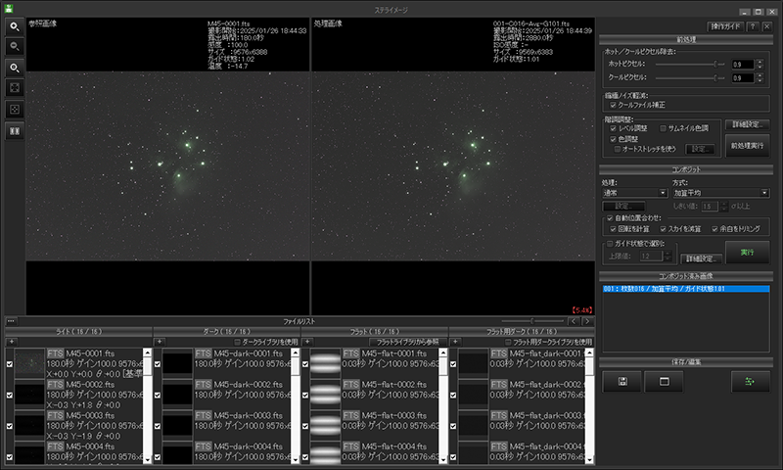Click the green app icon in title bar
The height and width of the screenshot is (470, 783).
pyautogui.click(x=9, y=8)
